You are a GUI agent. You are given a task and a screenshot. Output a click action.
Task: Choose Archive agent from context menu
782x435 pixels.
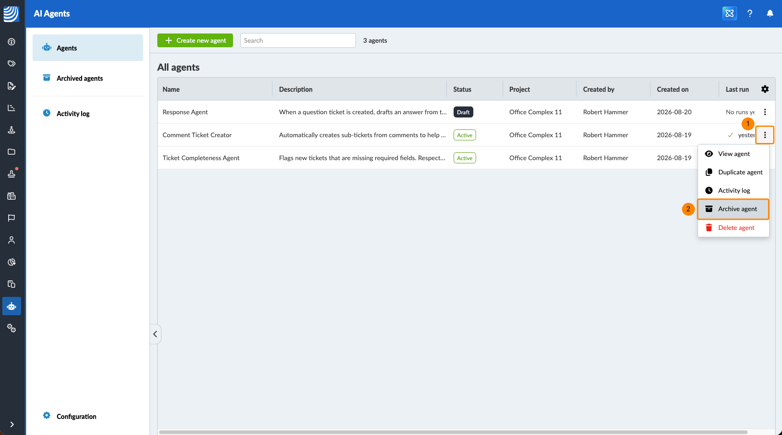tap(733, 209)
